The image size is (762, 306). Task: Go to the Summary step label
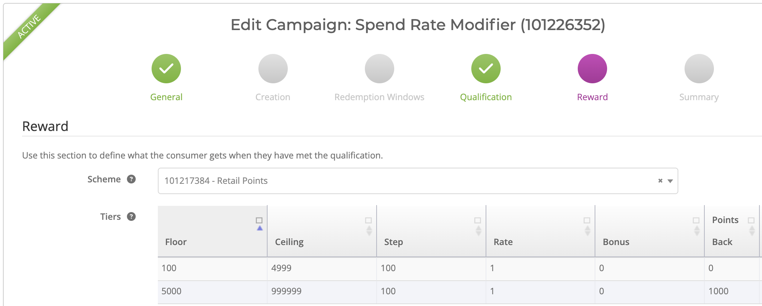699,97
